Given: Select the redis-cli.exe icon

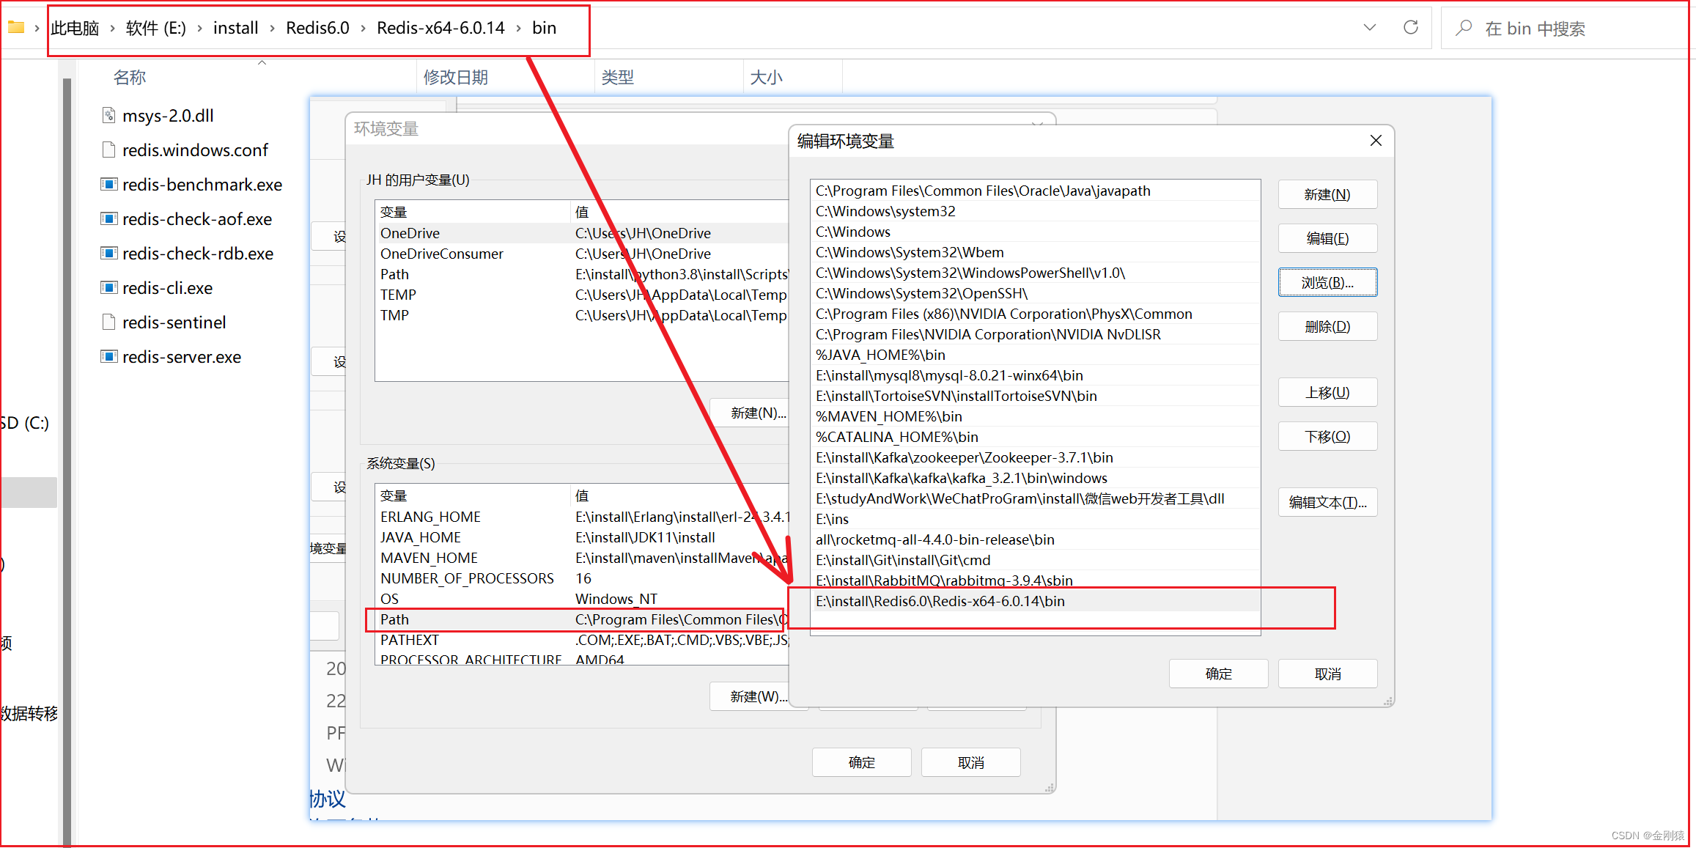Looking at the screenshot, I should [108, 287].
